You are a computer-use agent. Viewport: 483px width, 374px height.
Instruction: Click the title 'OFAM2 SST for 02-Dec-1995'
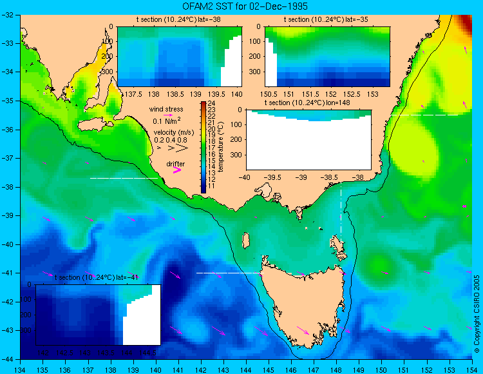(x=245, y=6)
